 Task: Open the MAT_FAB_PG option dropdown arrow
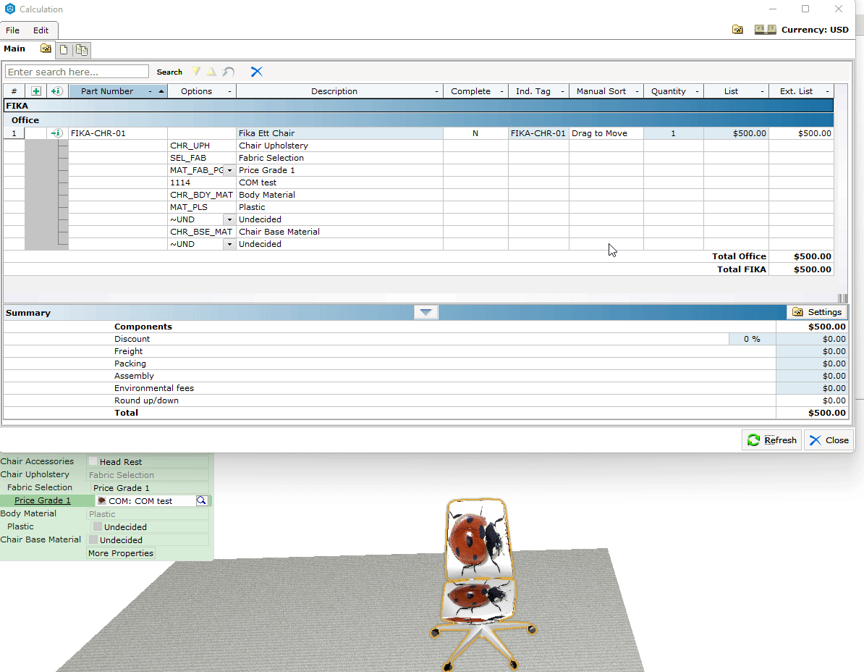[230, 170]
